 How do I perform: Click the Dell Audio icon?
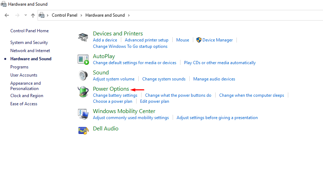(83, 130)
